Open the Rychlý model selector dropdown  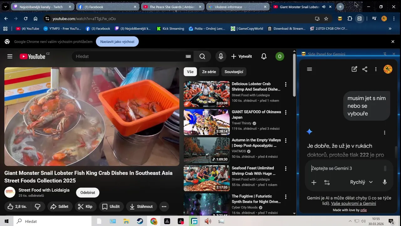tap(361, 182)
